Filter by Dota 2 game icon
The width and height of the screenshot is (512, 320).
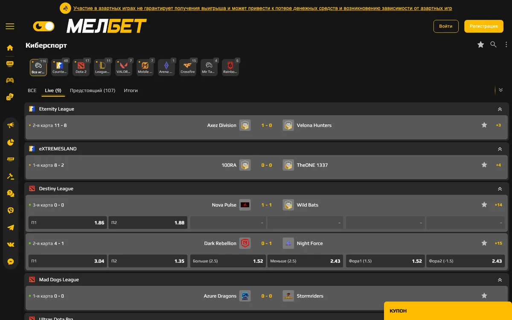[81, 67]
